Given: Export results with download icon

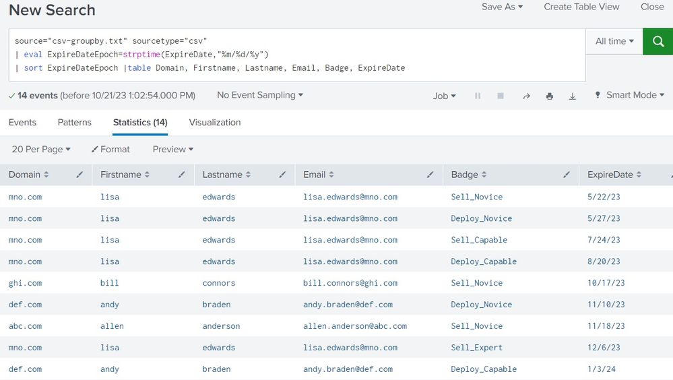Looking at the screenshot, I should click(573, 96).
